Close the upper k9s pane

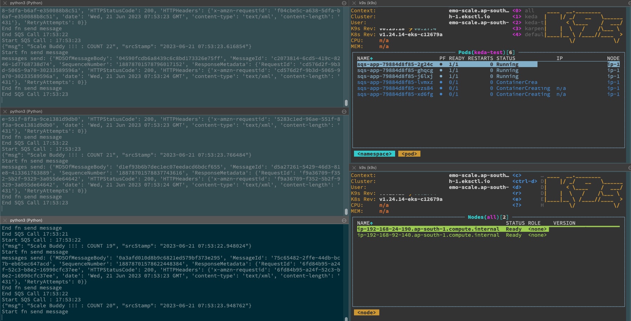(354, 3)
